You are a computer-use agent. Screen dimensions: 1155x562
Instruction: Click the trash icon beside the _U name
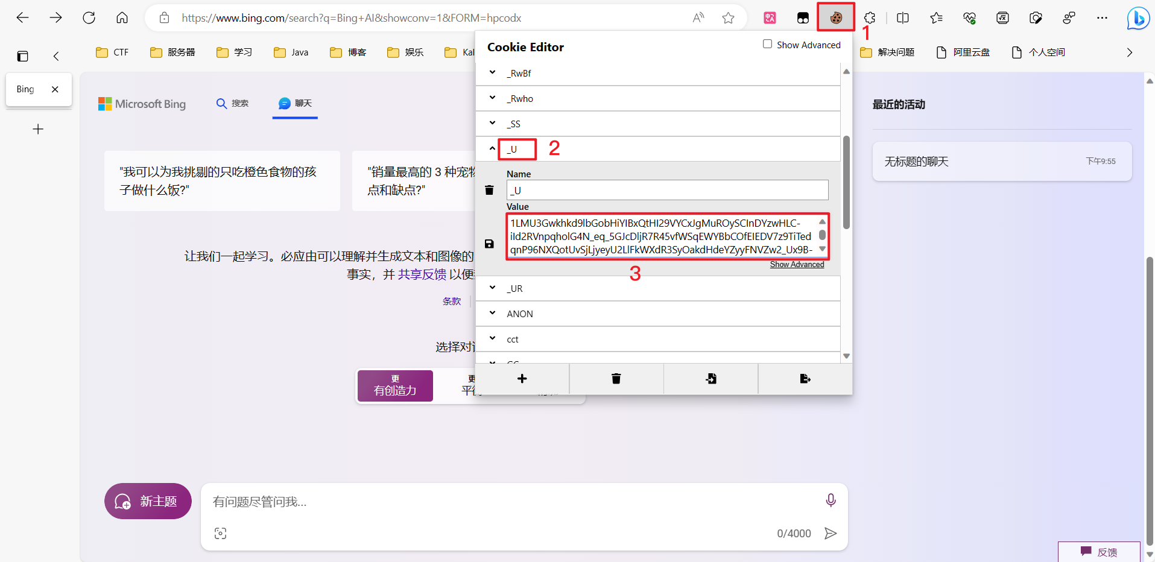[x=489, y=191]
